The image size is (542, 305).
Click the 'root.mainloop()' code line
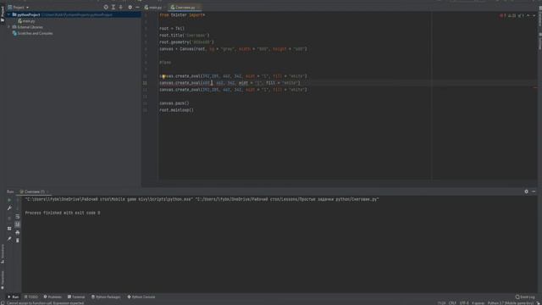177,110
